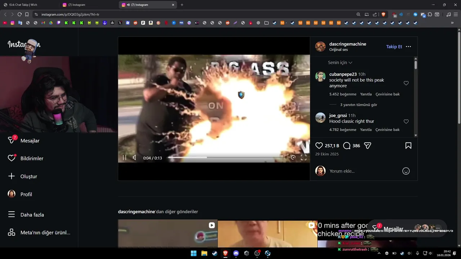Expand Meta'nın diğer ürünleri
This screenshot has width=461, height=259.
pos(39,232)
